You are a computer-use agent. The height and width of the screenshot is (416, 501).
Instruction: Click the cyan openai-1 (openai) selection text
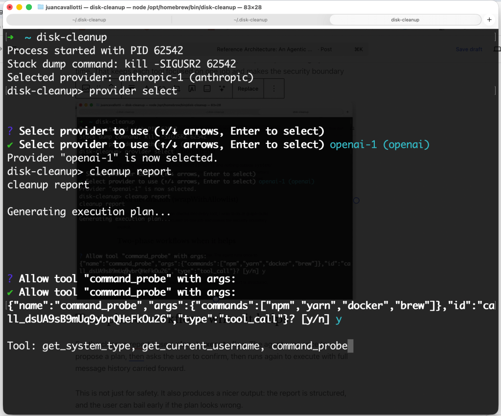tap(379, 145)
